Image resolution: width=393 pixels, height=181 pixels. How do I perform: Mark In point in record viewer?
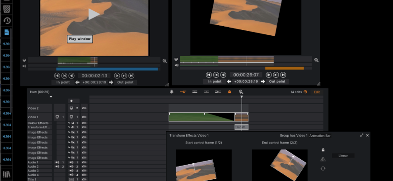click(x=215, y=81)
